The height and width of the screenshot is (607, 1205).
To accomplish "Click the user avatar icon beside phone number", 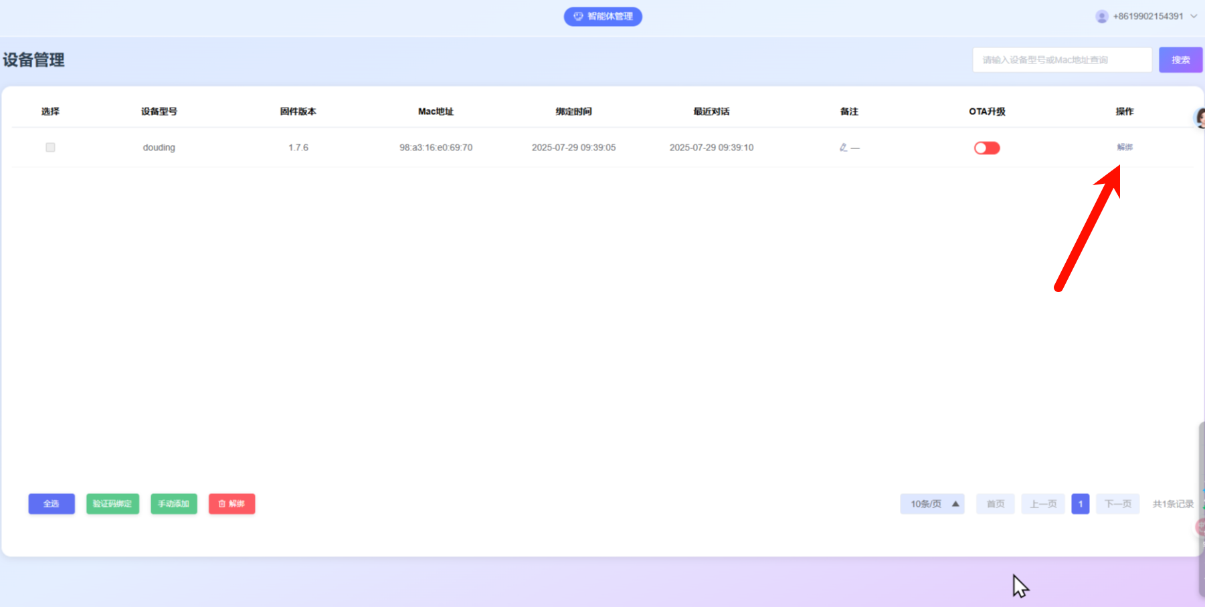I will (x=1101, y=17).
